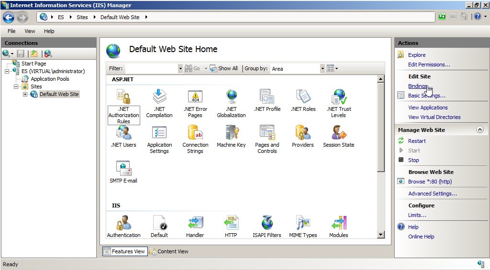This screenshot has height=270, width=490.
Task: Collapse the Manage Web Site section
Action: tap(479, 130)
